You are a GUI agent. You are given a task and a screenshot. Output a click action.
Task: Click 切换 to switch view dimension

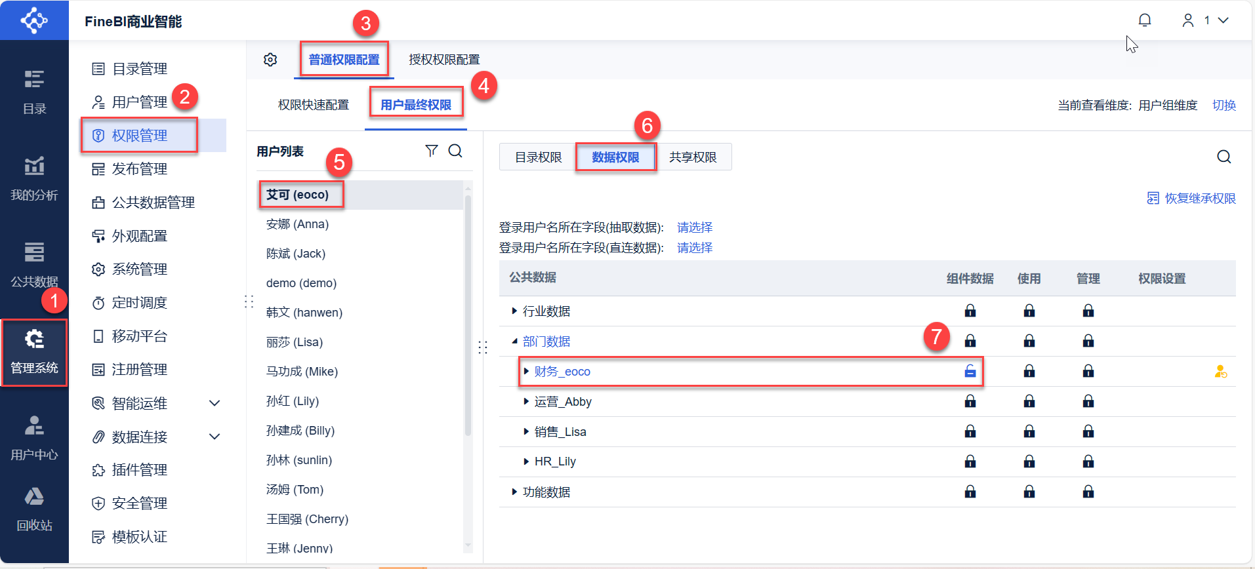[1224, 105]
